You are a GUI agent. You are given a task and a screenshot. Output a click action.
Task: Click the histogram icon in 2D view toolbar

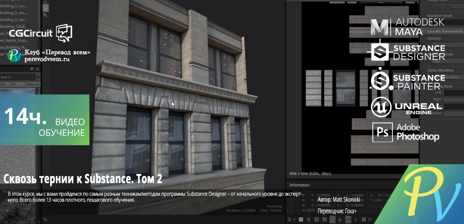[x=340, y=220]
